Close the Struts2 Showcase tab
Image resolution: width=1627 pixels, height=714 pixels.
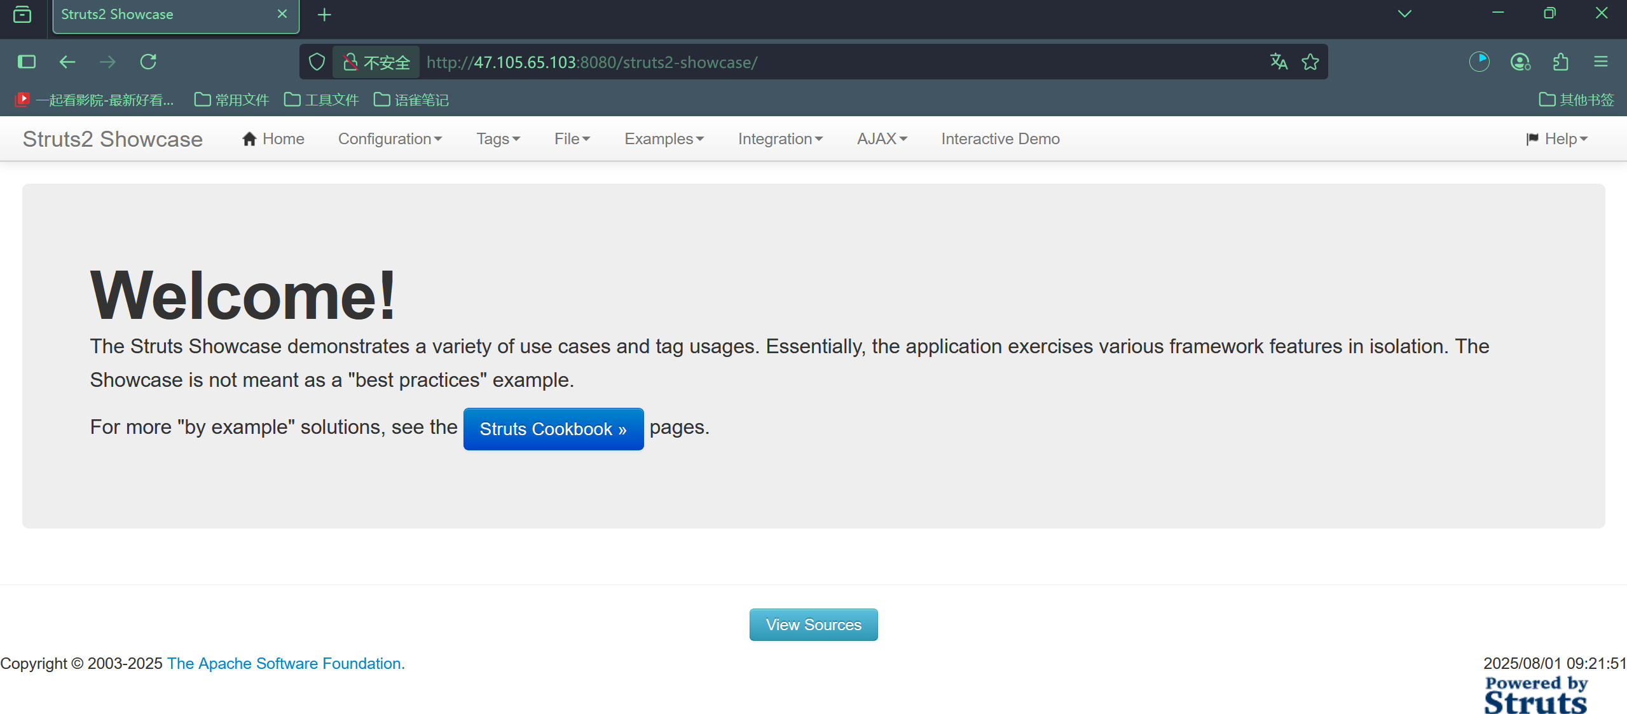click(x=282, y=14)
